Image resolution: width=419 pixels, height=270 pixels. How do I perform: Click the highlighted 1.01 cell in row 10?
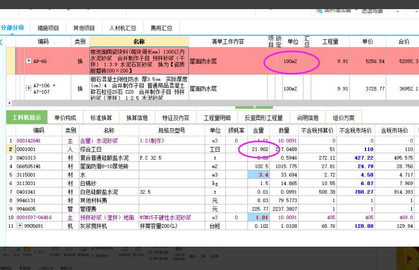259,218
